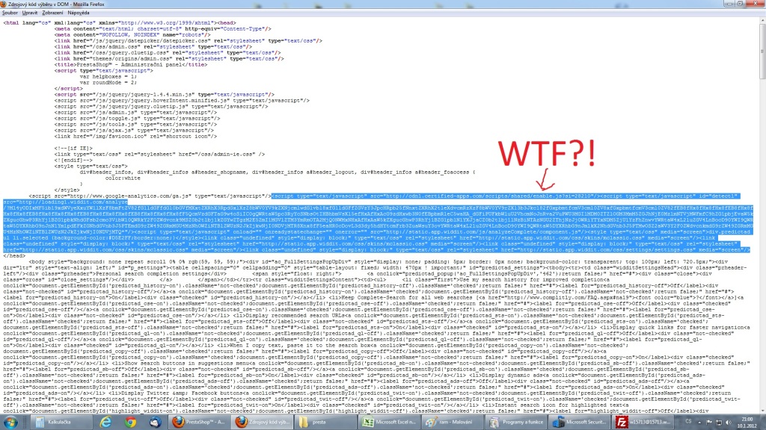Click the /js/toggle.js script line
This screenshot has width=766, height=430.
[138, 119]
